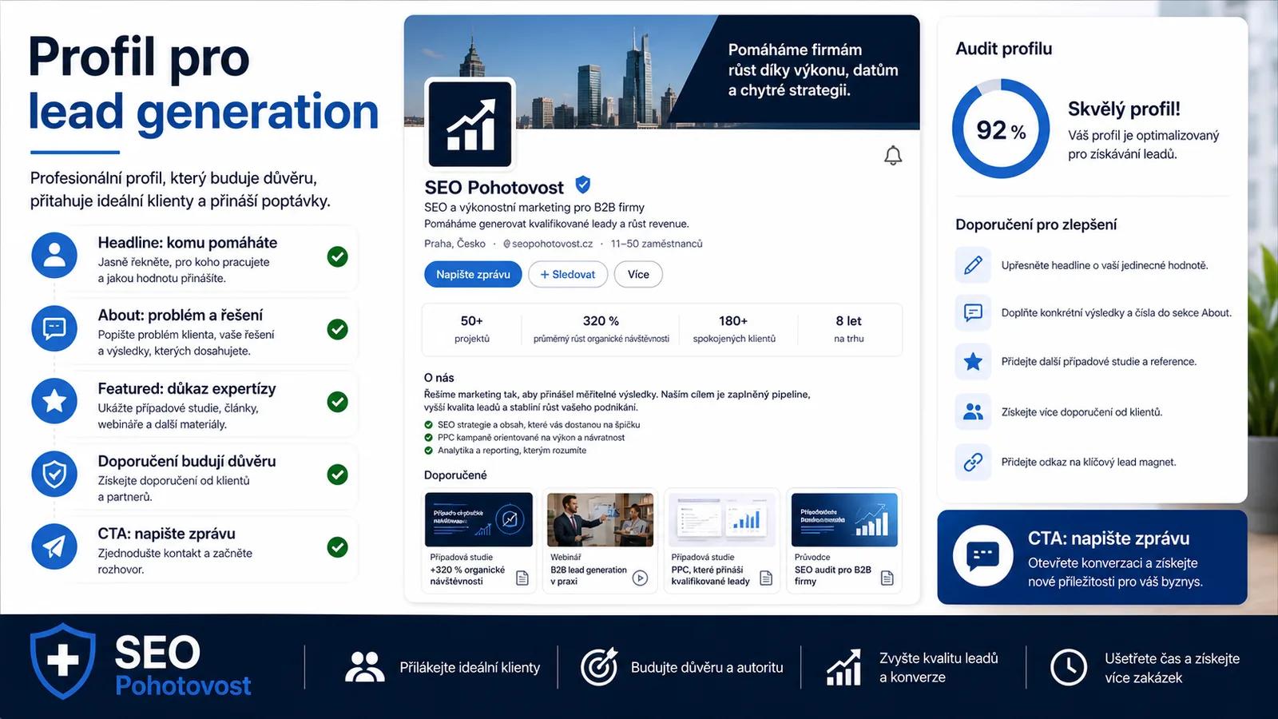Click the growth chart icon beside Zvyšte kvalitu leadů
This screenshot has width=1278, height=719.
844,668
